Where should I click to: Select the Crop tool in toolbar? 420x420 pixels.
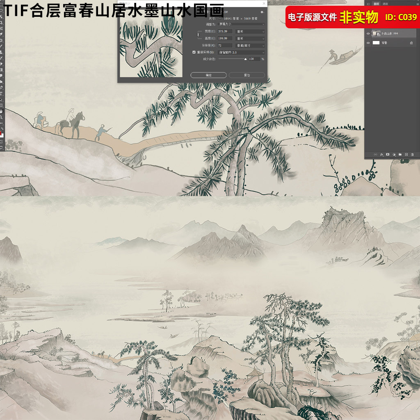[1, 23]
